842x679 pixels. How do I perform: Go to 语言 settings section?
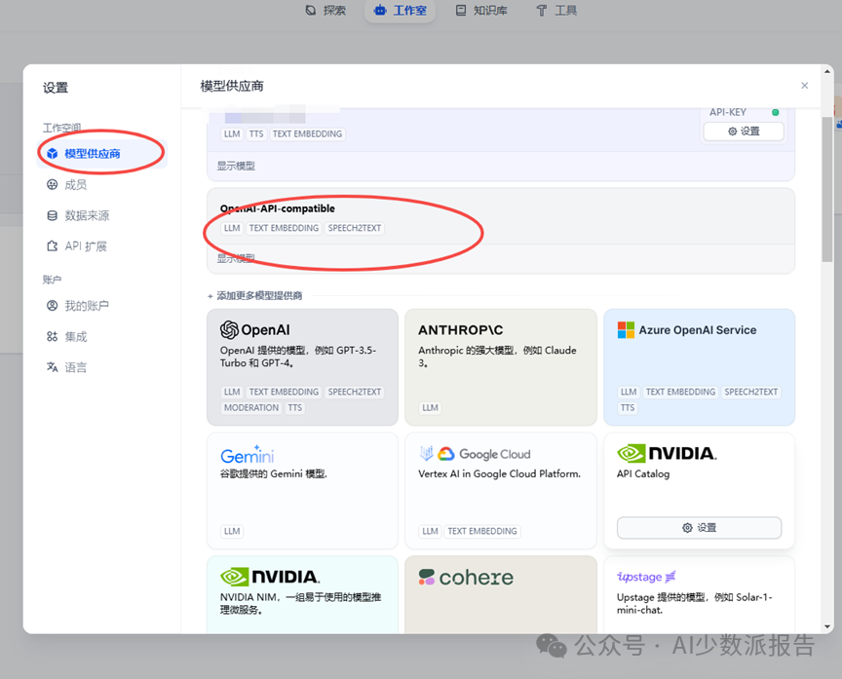[102, 367]
